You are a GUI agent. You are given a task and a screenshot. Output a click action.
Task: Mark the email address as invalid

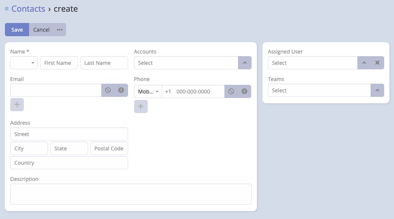(x=120, y=90)
